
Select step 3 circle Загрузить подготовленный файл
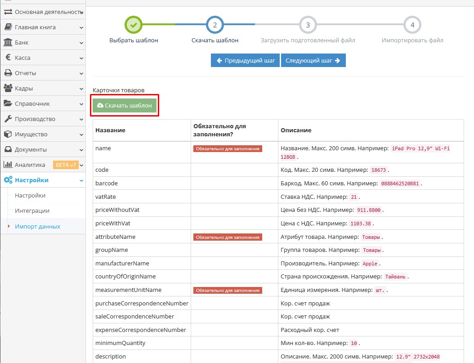click(x=308, y=25)
